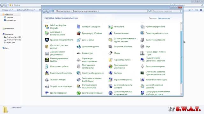This screenshot has height=114, width=204.
Task: Open Значки области уведомлений icon
Action: coord(47,53)
